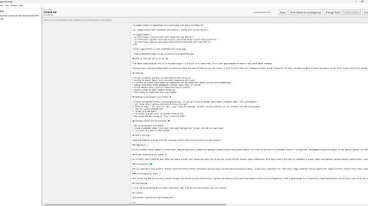This screenshot has height=206, width=368.
Task: Click the '## Features' heading line
Action: click(138, 73)
